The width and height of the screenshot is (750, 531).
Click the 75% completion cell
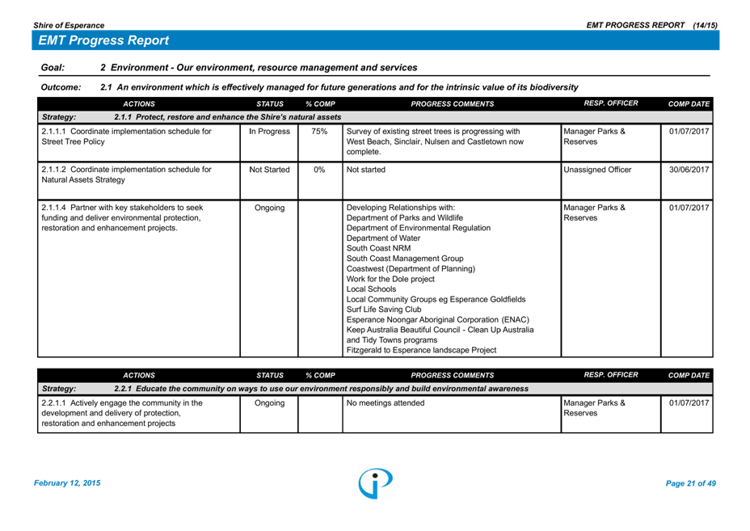click(319, 132)
